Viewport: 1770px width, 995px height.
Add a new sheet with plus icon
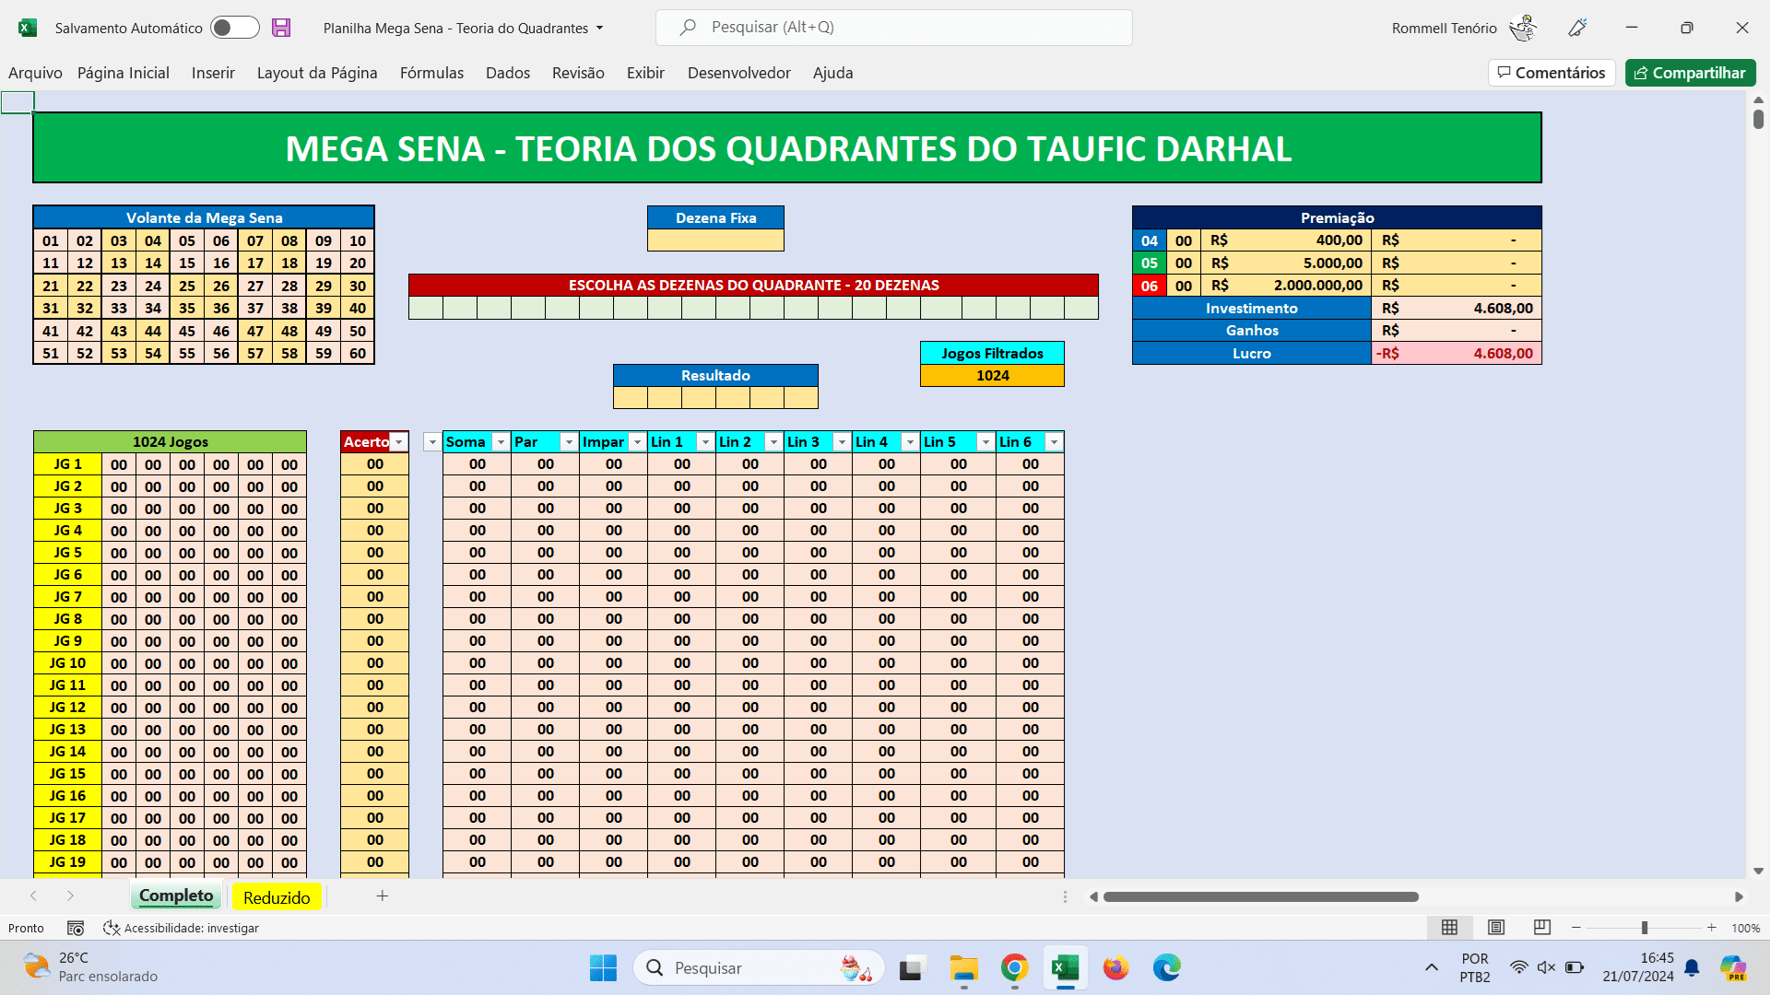point(383,895)
